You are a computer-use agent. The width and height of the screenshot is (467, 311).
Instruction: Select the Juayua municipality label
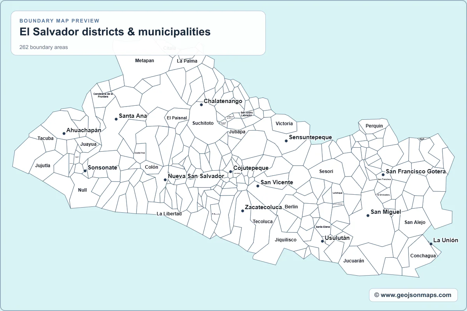88,144
